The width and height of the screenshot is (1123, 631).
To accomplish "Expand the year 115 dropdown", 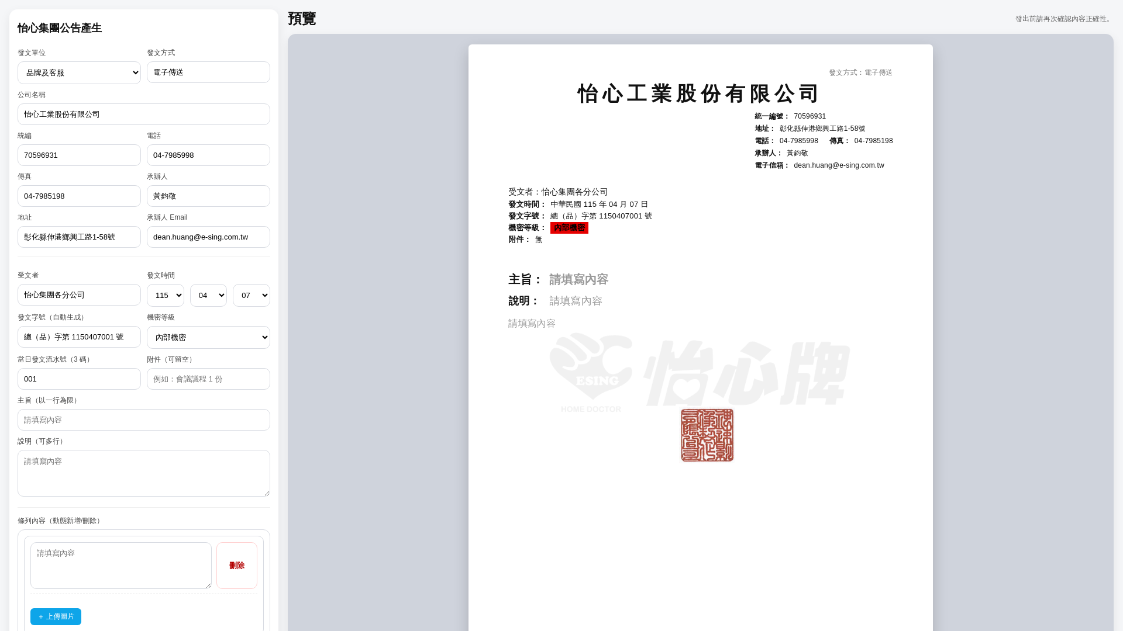I will pyautogui.click(x=165, y=296).
